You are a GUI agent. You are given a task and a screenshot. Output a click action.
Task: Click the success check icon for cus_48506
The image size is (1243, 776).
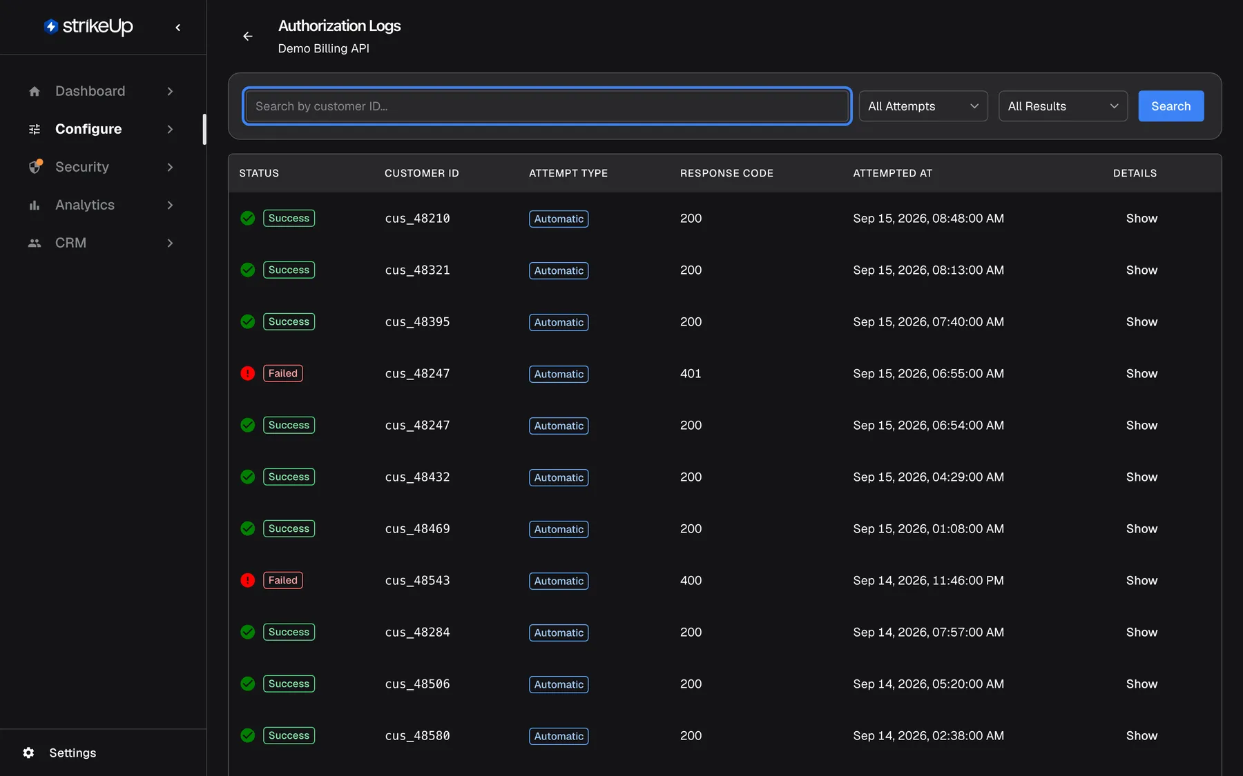click(248, 684)
